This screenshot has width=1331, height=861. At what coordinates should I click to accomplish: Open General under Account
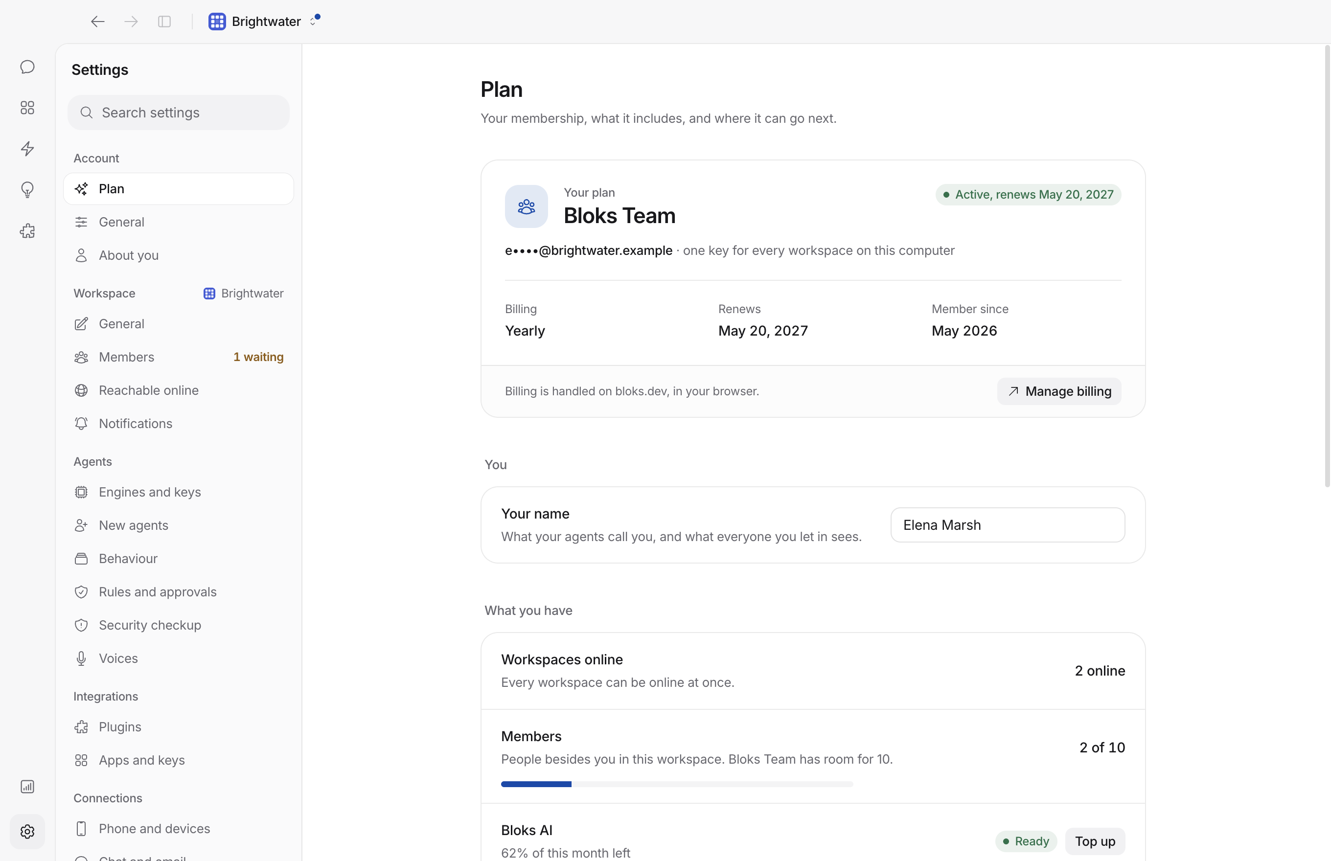pyautogui.click(x=179, y=222)
